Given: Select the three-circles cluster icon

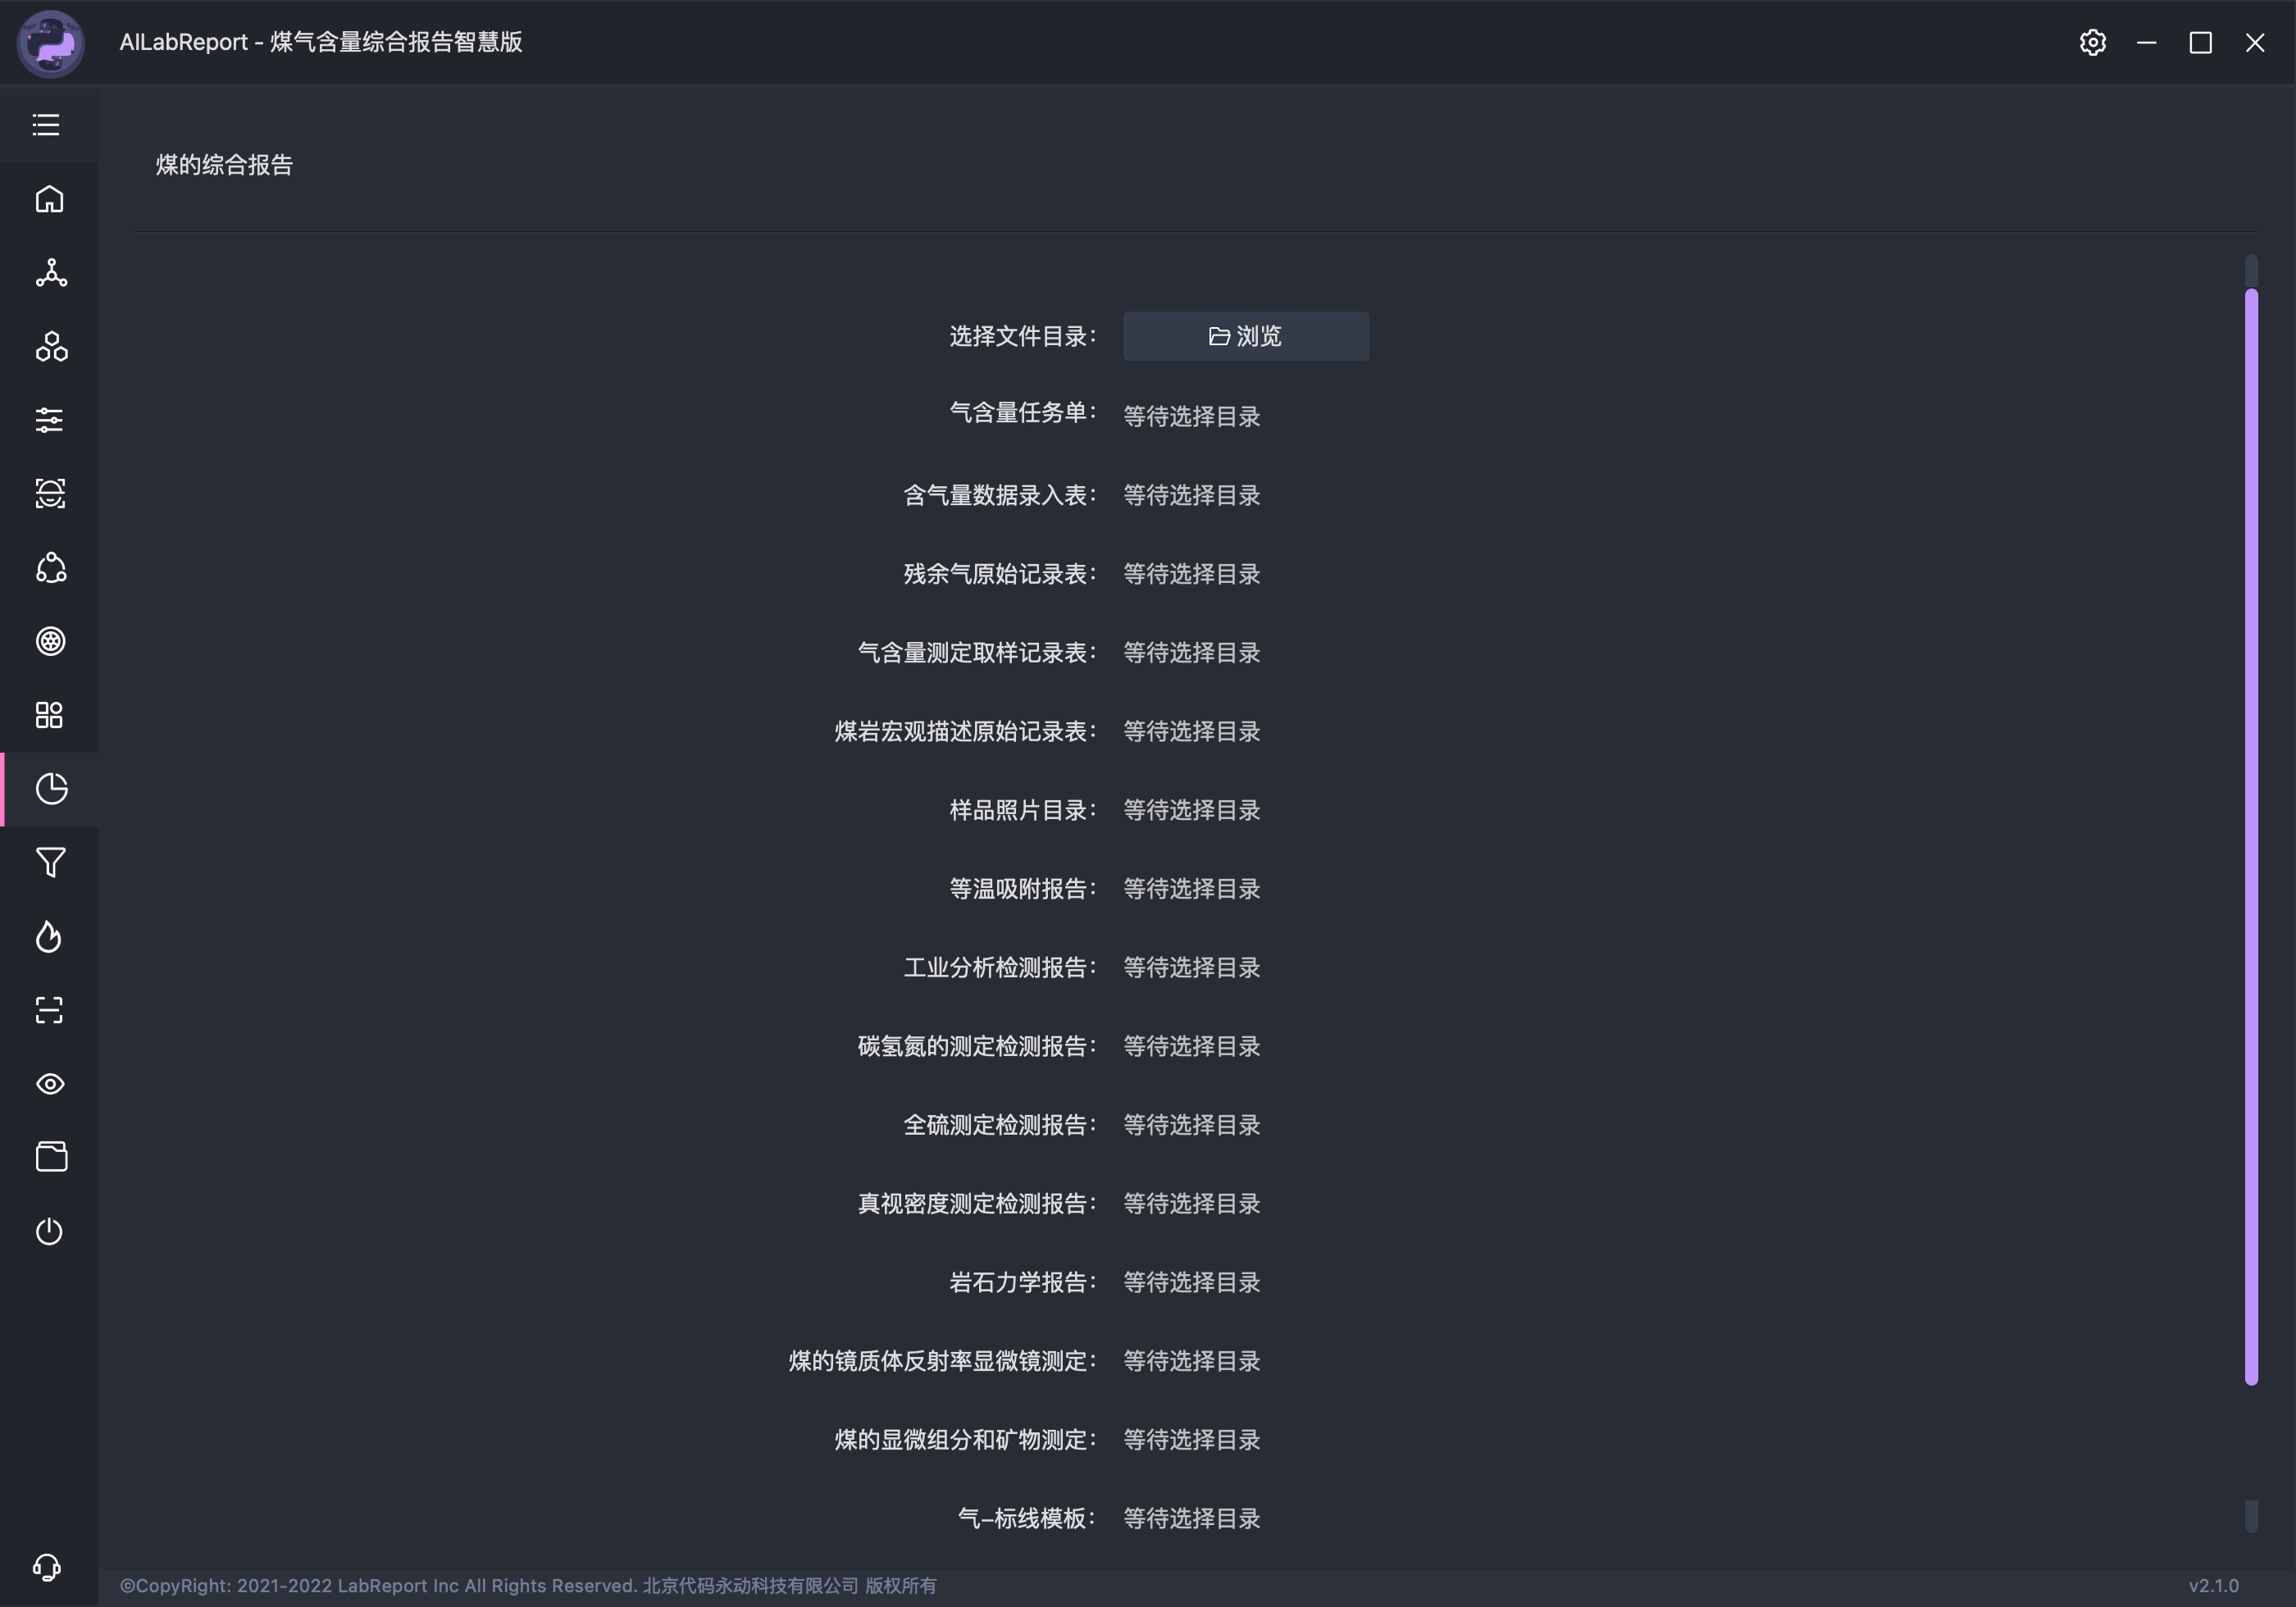Looking at the screenshot, I should (51, 347).
